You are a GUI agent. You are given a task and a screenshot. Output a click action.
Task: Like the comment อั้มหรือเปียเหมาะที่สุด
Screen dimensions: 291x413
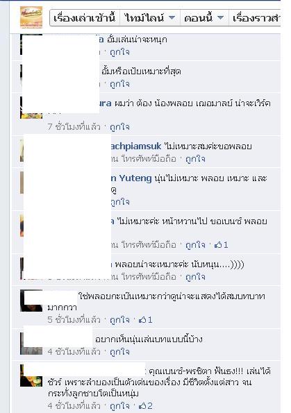[x=119, y=84]
